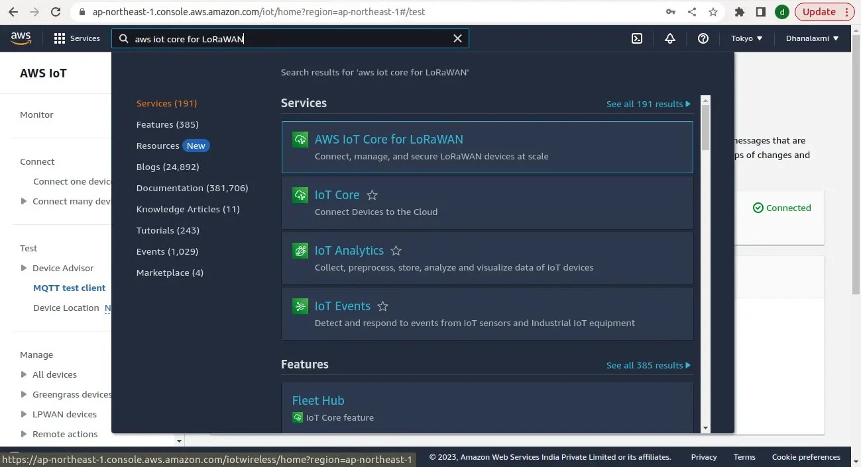
Task: Select the Resources New filter
Action: 172,146
